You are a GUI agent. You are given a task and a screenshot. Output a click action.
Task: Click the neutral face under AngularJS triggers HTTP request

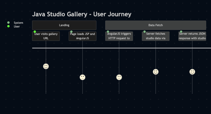coord(119,77)
